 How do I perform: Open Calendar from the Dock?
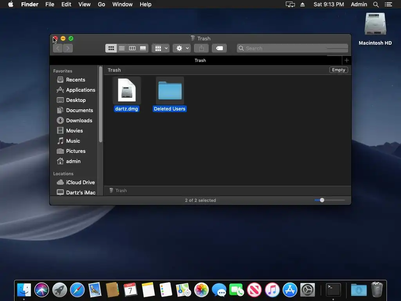[x=130, y=290]
